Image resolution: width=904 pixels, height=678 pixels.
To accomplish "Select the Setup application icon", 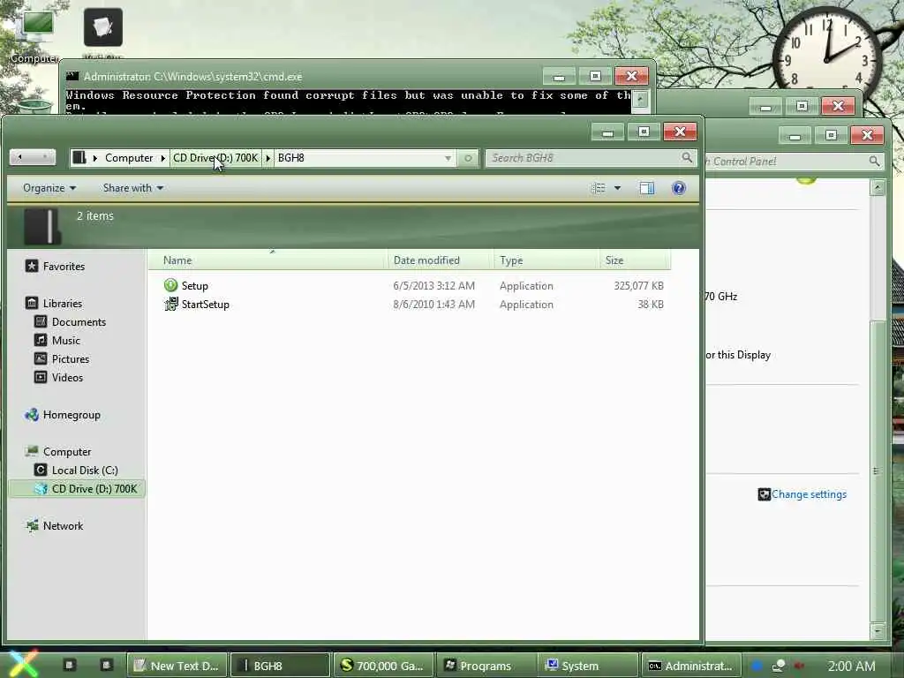I will (170, 285).
